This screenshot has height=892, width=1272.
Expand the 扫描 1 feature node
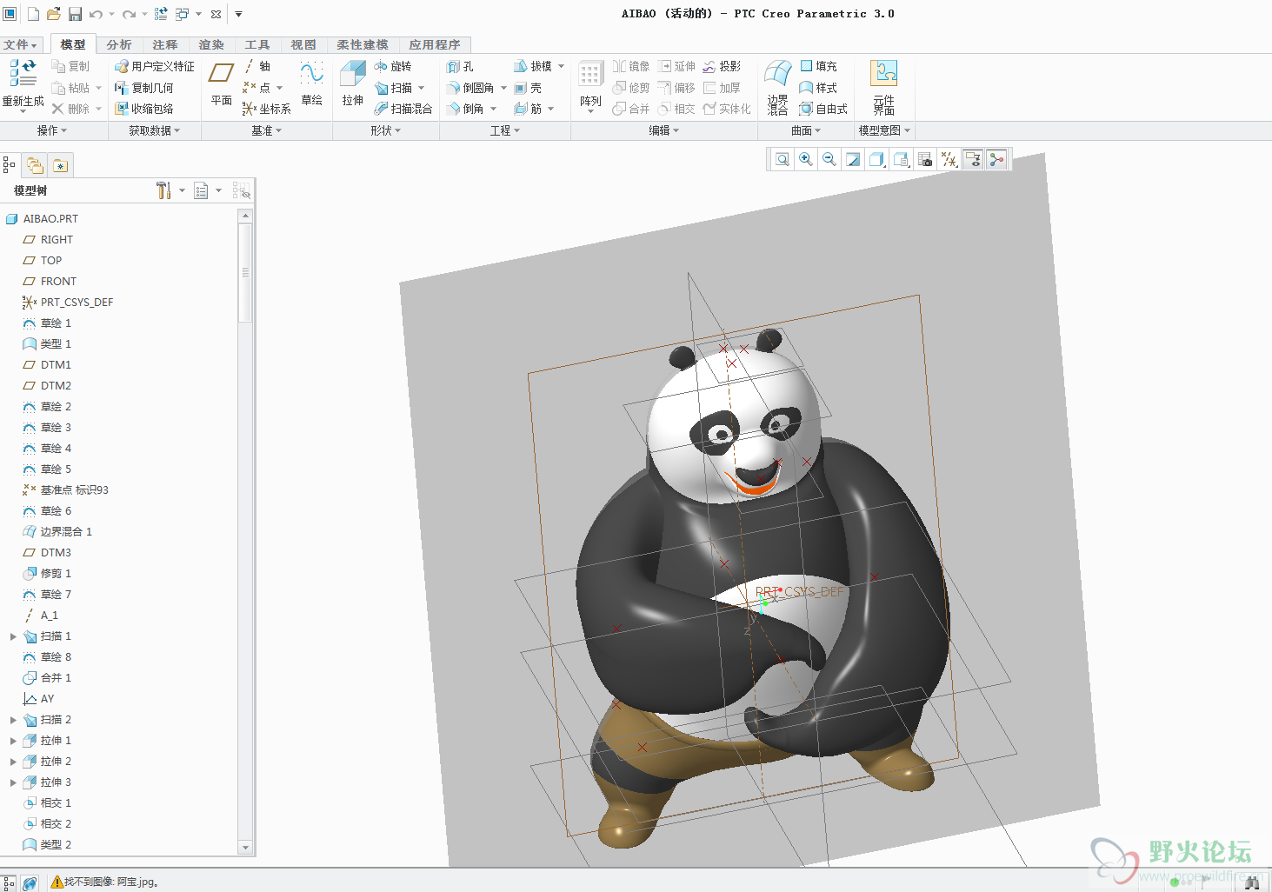(13, 636)
